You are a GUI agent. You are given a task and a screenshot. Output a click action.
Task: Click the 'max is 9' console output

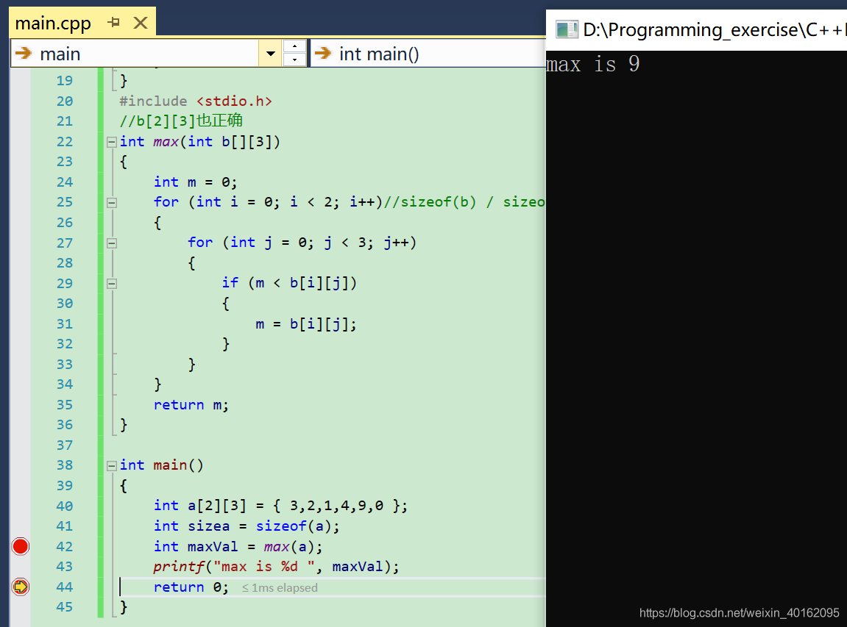(592, 64)
